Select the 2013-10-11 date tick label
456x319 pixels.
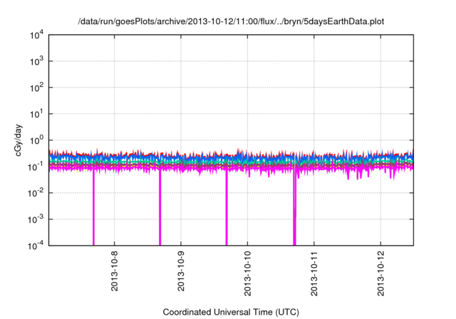[x=314, y=273]
